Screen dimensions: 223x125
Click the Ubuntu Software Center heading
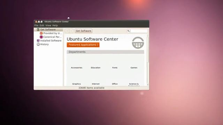pyautogui.click(x=92, y=39)
